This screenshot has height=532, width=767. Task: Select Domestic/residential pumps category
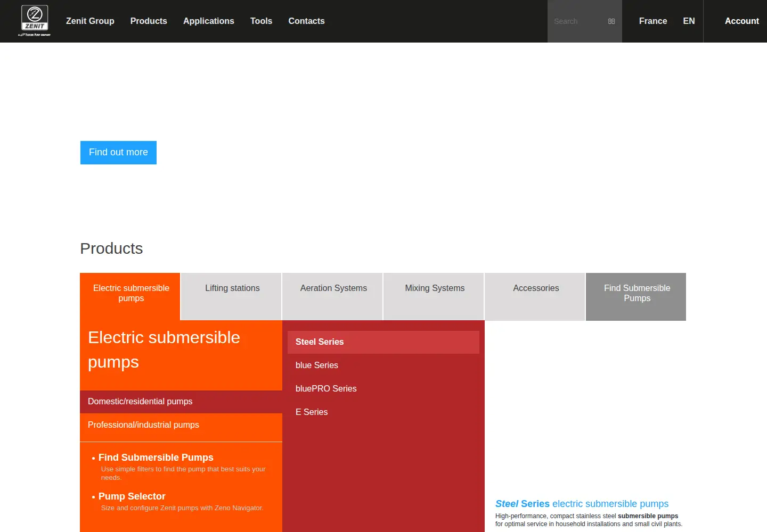pyautogui.click(x=181, y=402)
